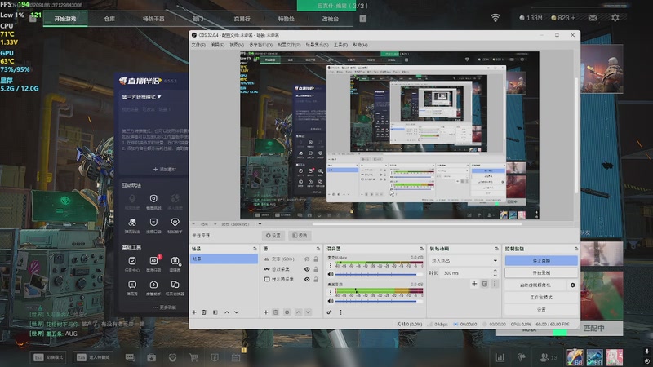This screenshot has width=653, height=367.
Task: Open OBS View (V) menu
Action: point(237,45)
